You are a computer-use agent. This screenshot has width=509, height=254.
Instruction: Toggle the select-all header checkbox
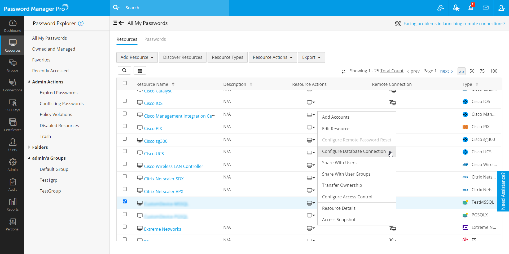(125, 83)
